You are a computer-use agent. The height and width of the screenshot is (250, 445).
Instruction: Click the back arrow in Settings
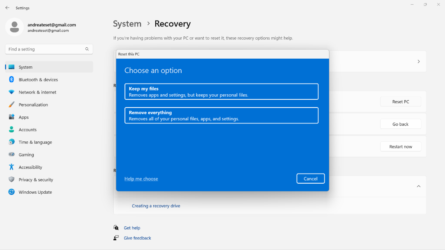point(7,8)
